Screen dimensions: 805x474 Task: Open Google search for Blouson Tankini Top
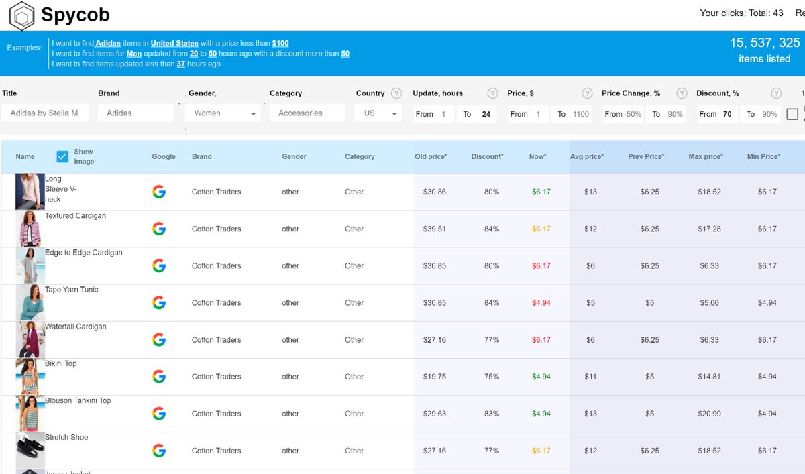[159, 413]
